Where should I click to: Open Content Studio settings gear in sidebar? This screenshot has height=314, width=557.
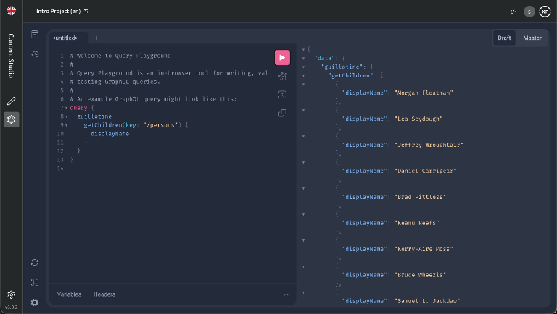12,295
